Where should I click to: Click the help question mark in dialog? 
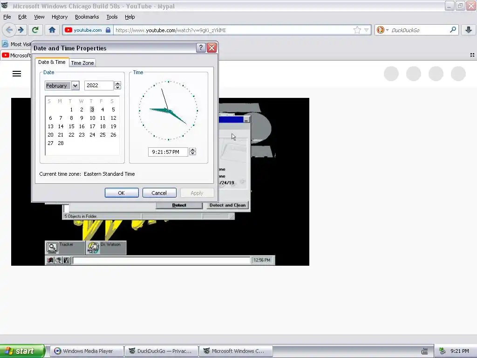201,48
